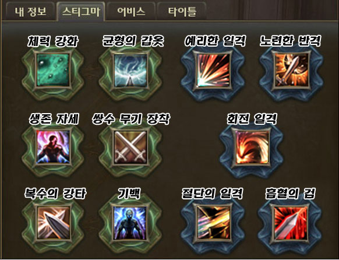This screenshot has height=260, width=339.
Task: Select the 노련한 반격 sword icon
Action: [x=292, y=71]
